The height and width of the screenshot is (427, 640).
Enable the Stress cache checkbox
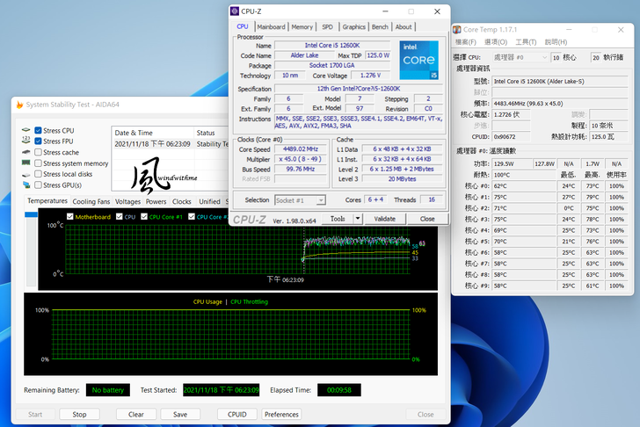[x=38, y=152]
